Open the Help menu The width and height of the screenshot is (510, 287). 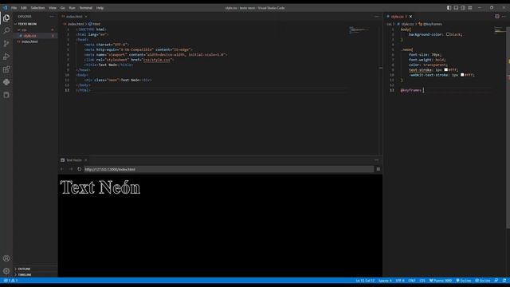point(100,8)
